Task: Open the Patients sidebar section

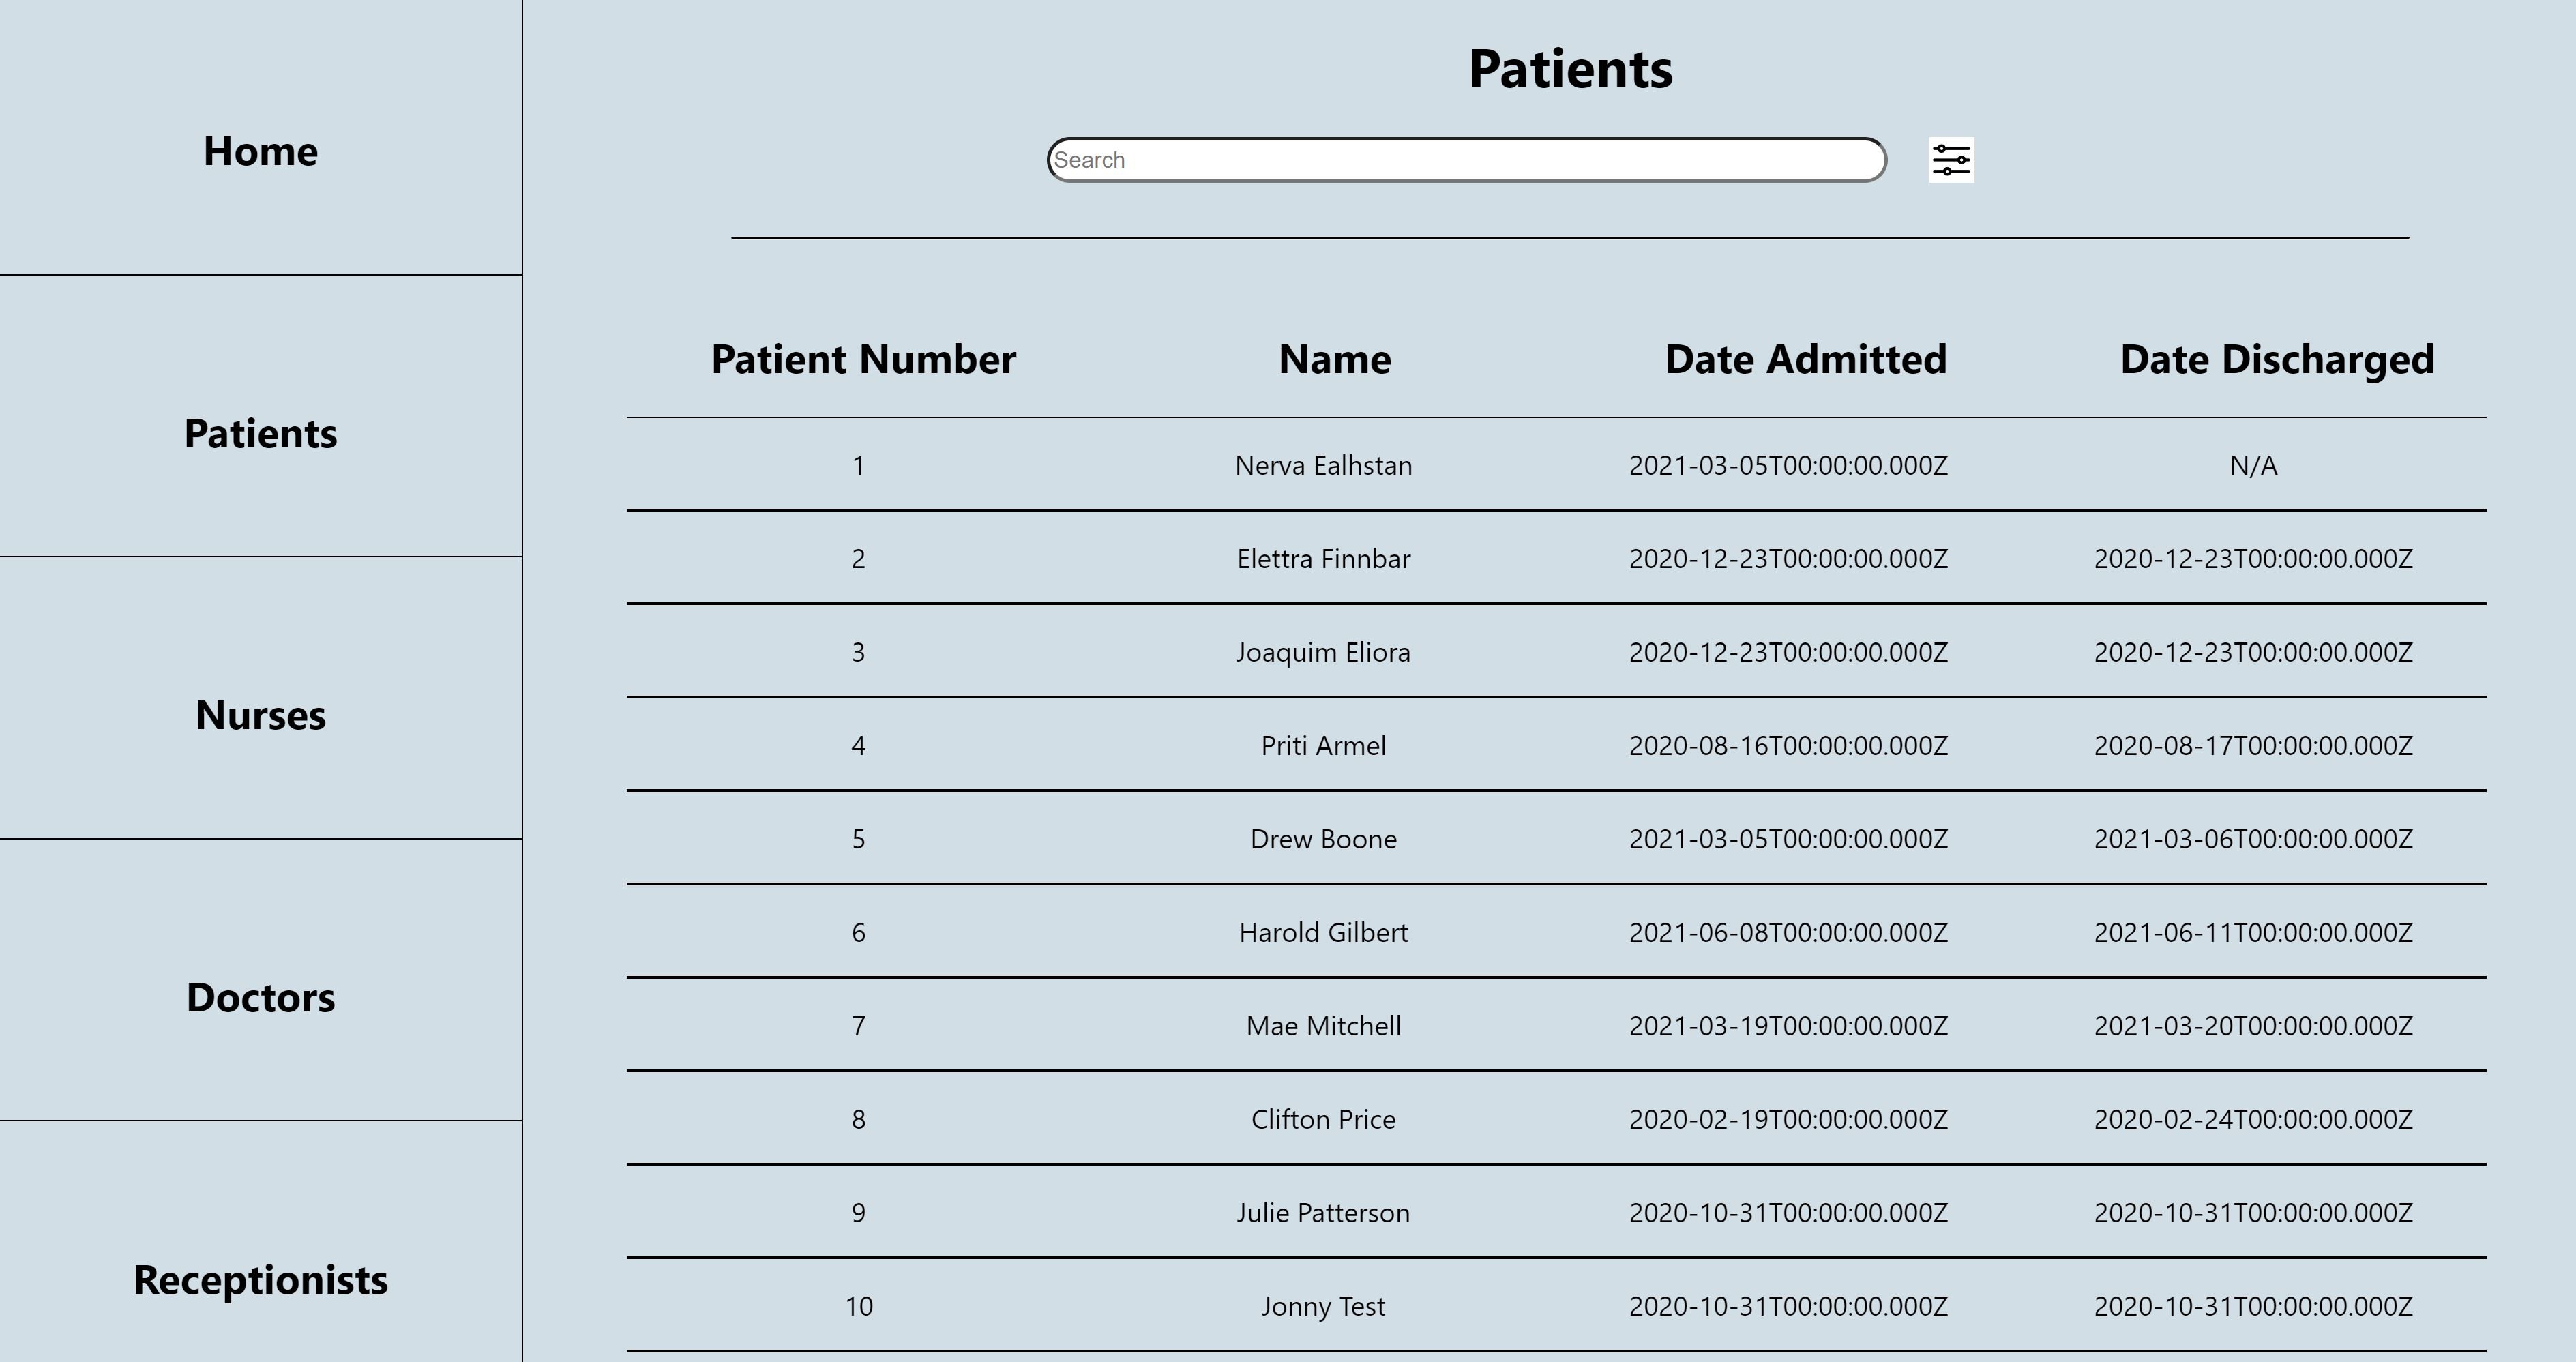Action: (x=260, y=434)
